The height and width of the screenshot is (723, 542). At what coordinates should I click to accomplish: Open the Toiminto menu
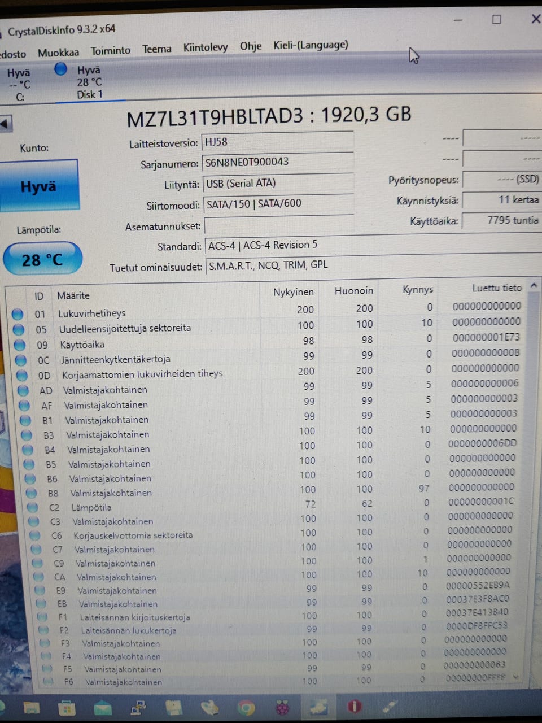click(x=111, y=51)
